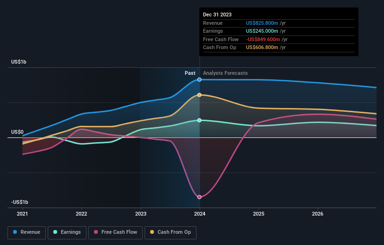Screen dimensions: 384x245
Task: Click the pink Free Cash Flow data point
Action: (x=199, y=197)
